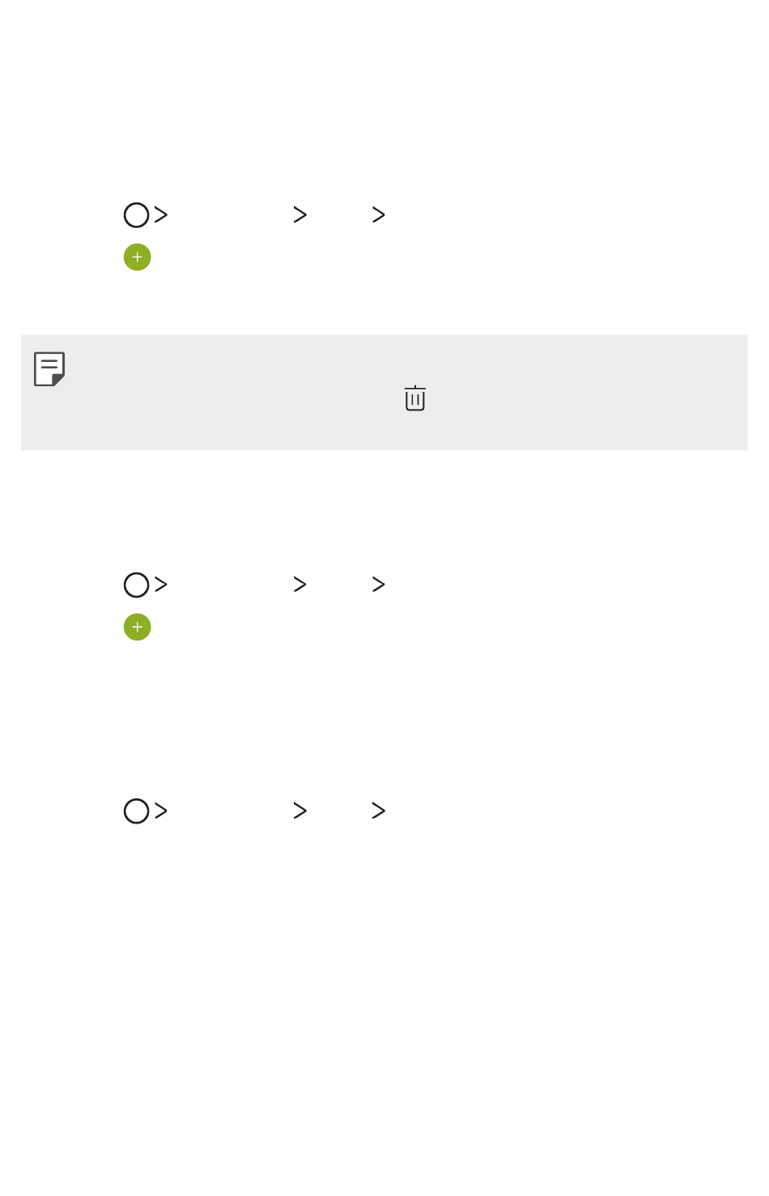This screenshot has width=769, height=1196.
Task: Click middle chevron in first navigation row
Action: [x=300, y=215]
